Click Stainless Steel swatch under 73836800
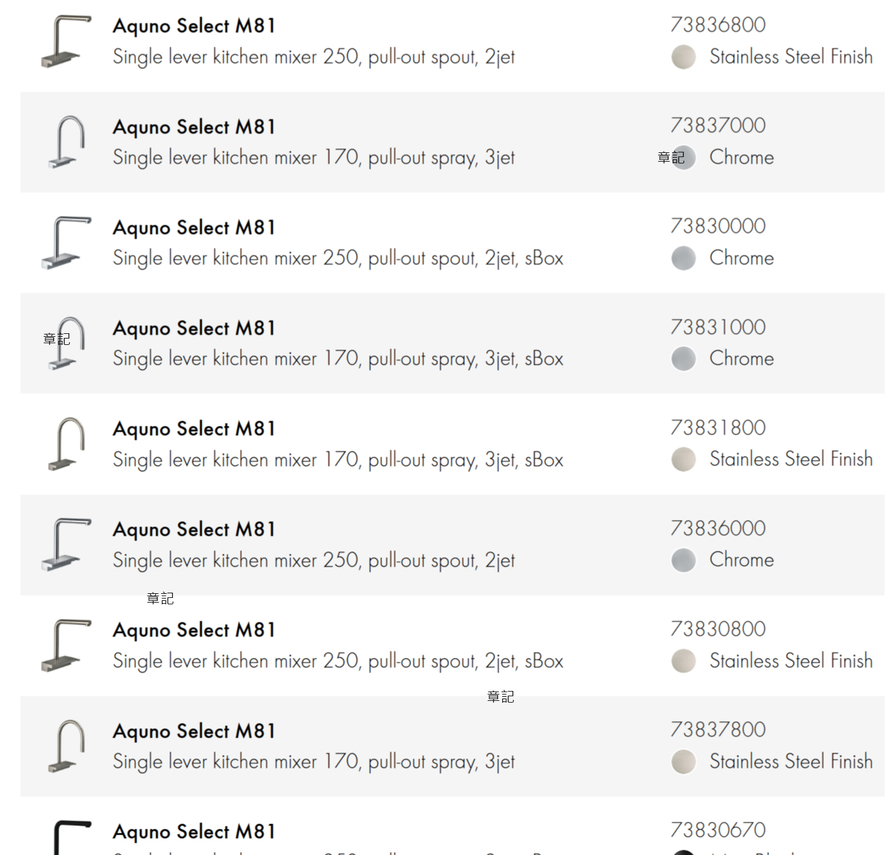Image resolution: width=885 pixels, height=855 pixels. (684, 57)
